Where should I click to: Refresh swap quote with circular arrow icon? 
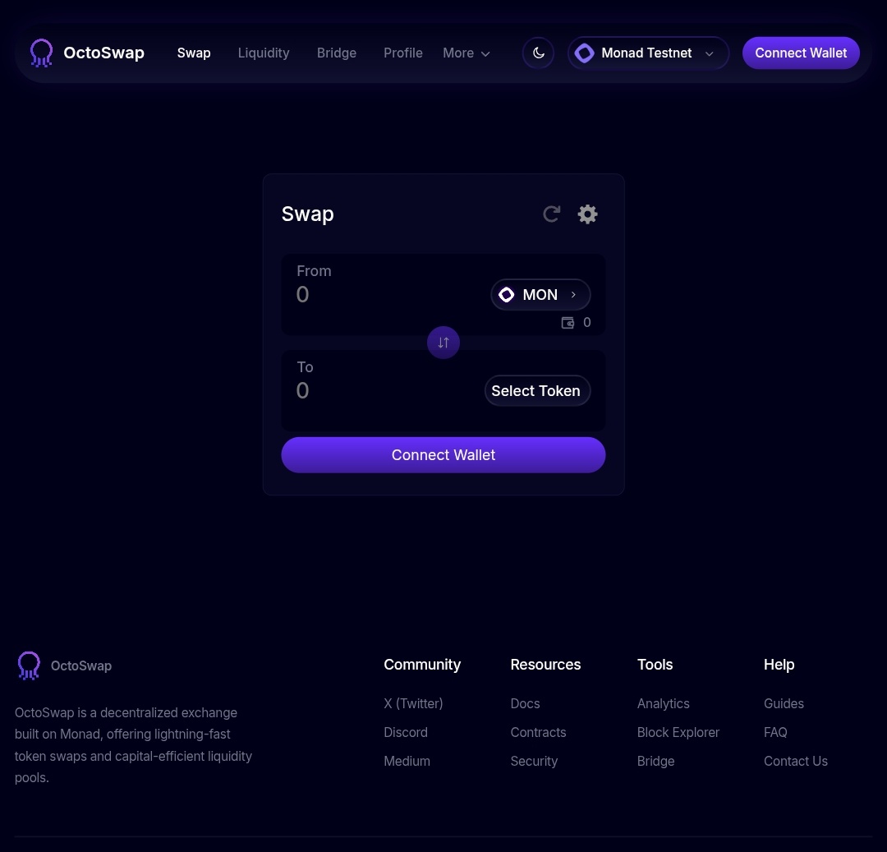(552, 214)
